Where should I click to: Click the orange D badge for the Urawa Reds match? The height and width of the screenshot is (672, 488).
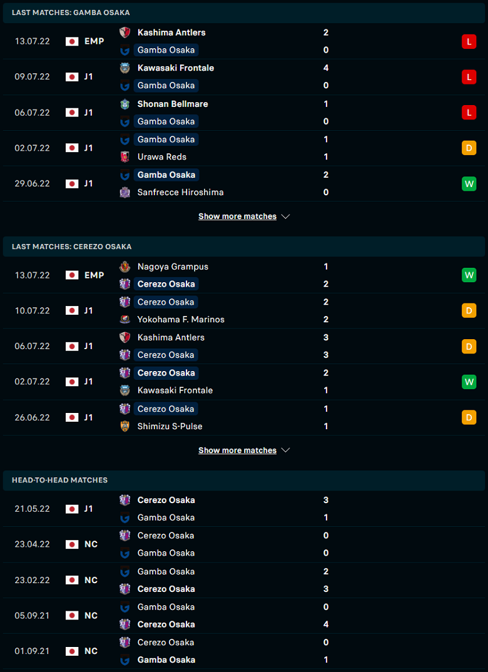[469, 148]
